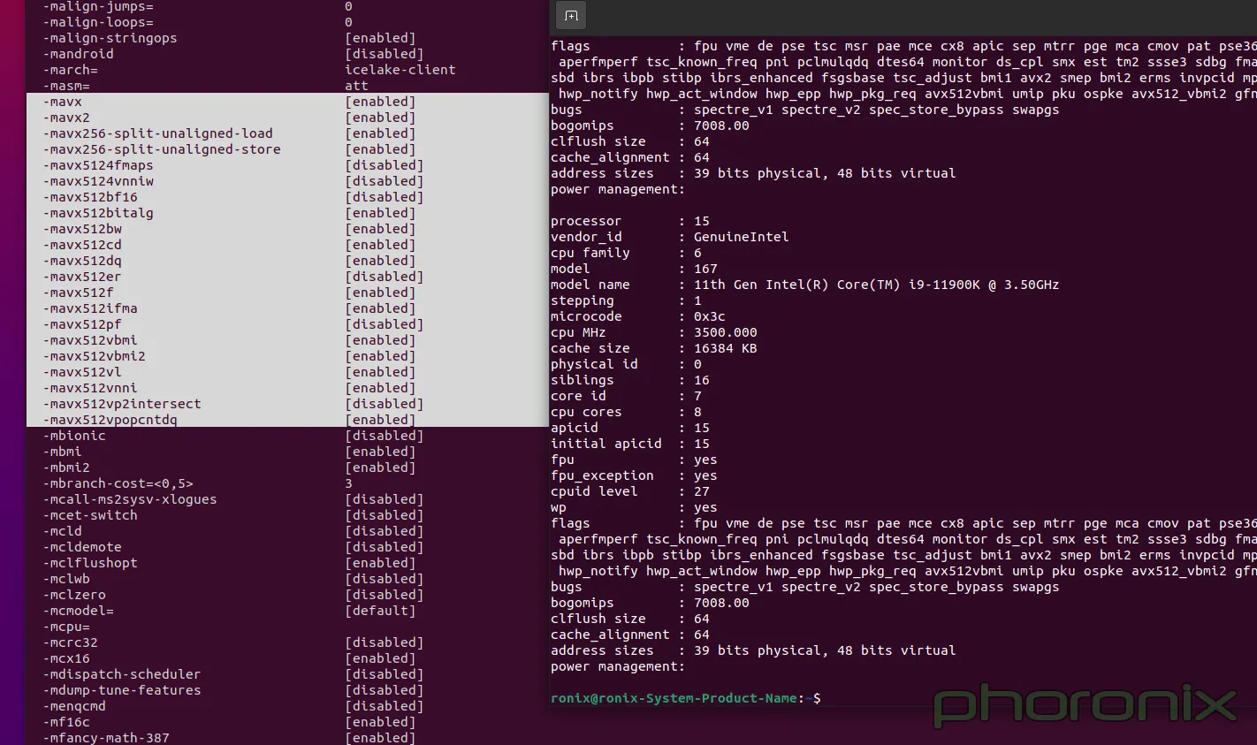Click the '-mcmodel=' option
This screenshot has width=1257, height=745.
(x=79, y=611)
